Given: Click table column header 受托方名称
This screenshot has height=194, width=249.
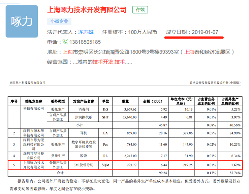Looking at the screenshot, I should click(33, 102).
